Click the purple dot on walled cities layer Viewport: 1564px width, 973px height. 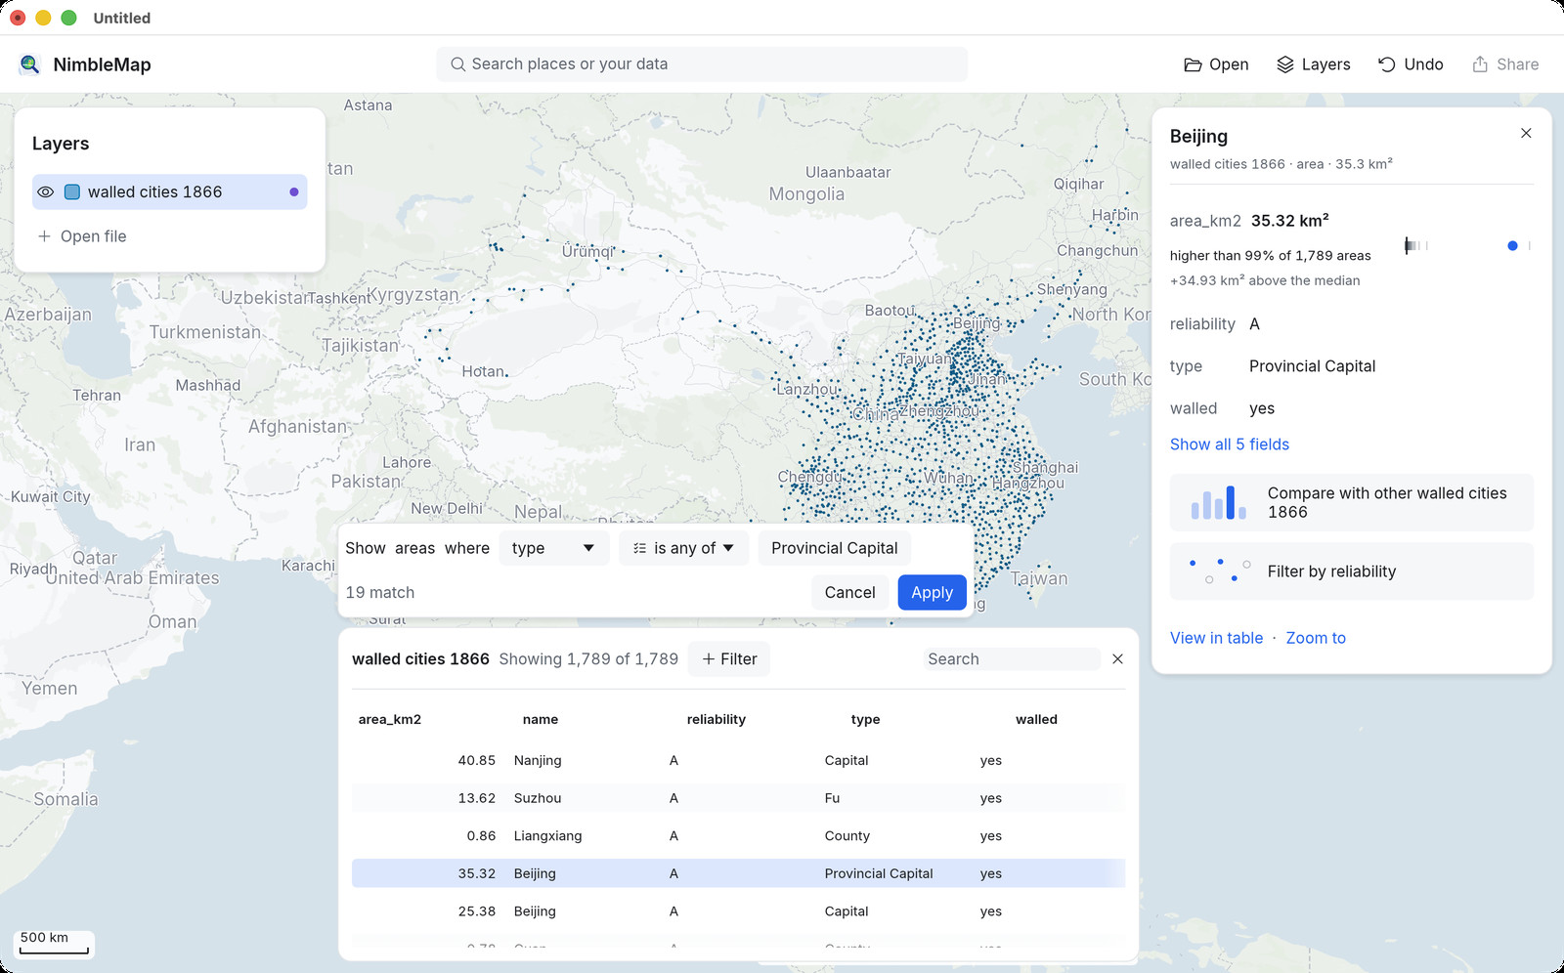(294, 192)
